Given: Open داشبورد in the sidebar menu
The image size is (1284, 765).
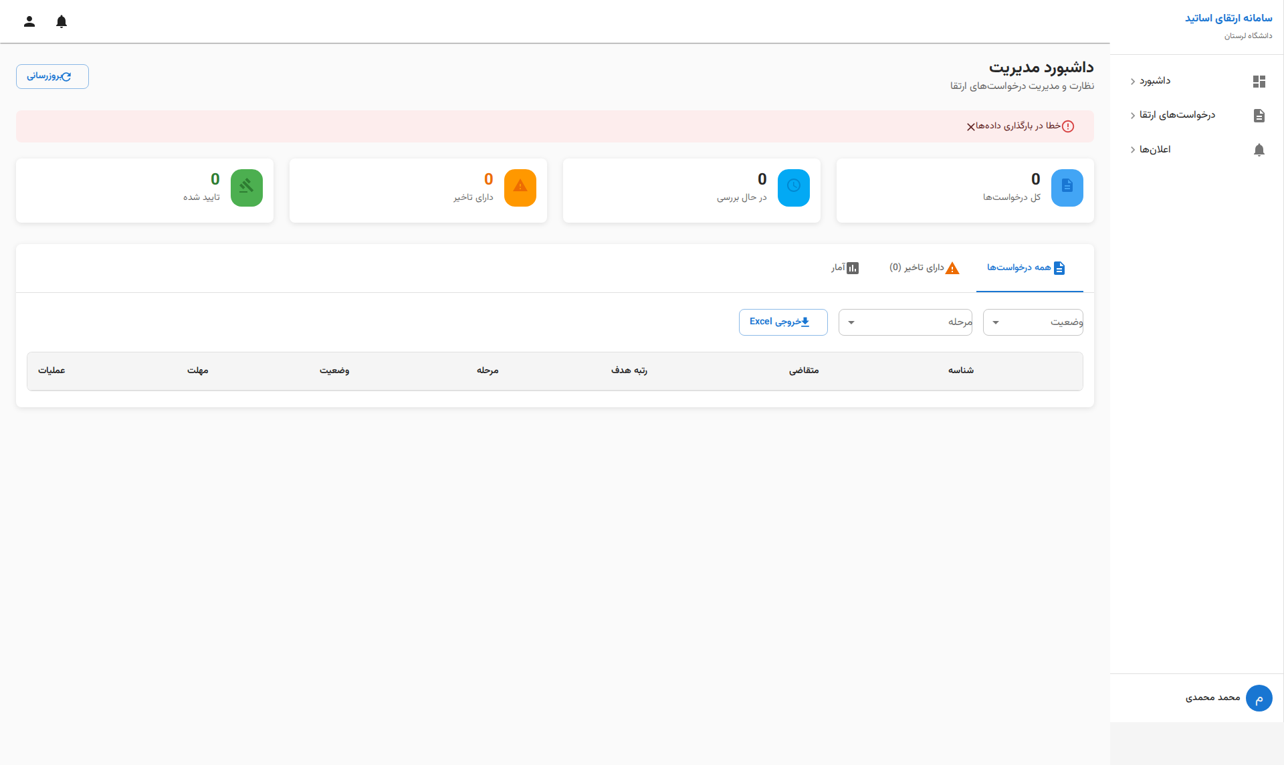Looking at the screenshot, I should click(x=1197, y=82).
